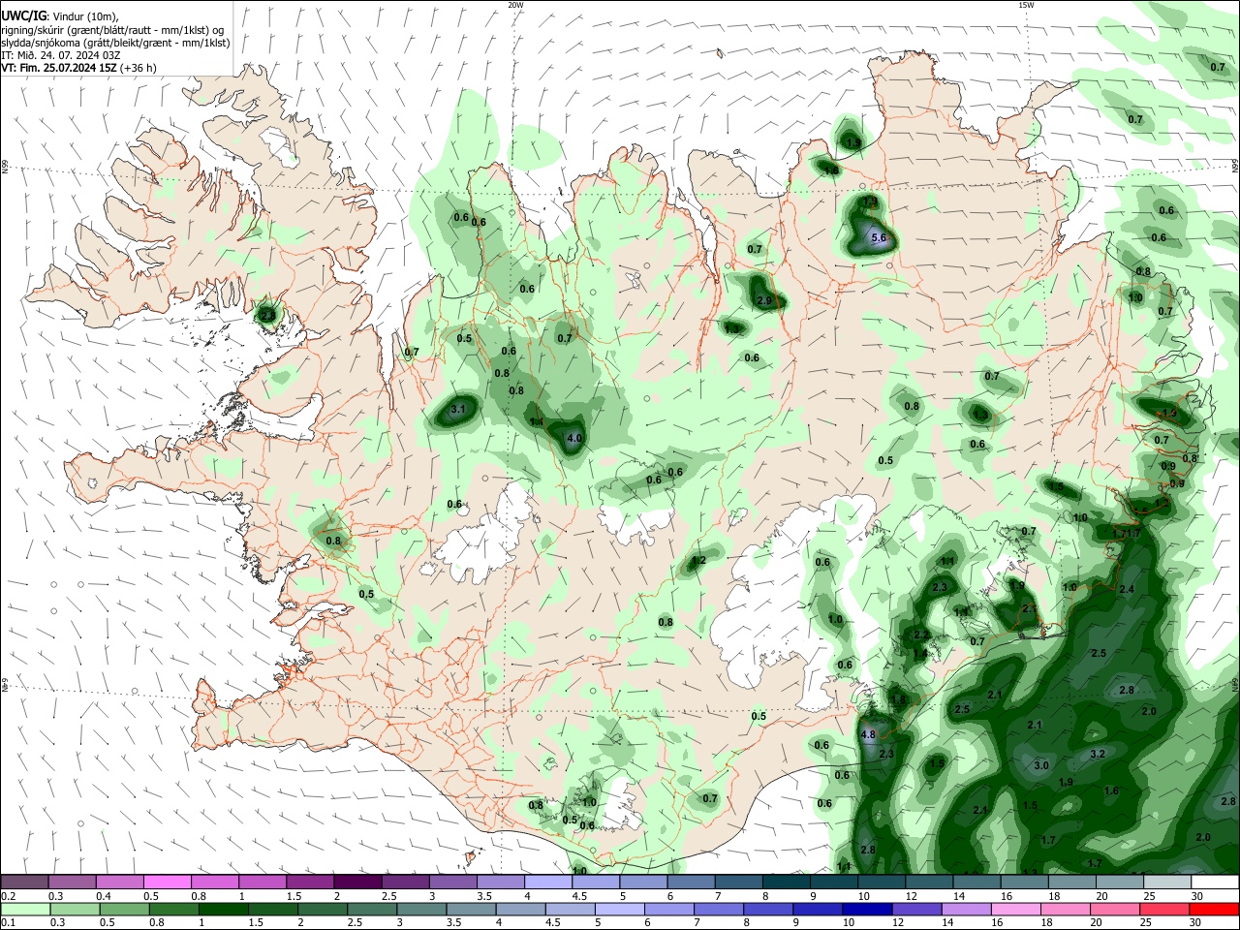This screenshot has width=1240, height=930.
Task: Click the 3.2 rainfall value offshore southeast
Action: click(1098, 754)
